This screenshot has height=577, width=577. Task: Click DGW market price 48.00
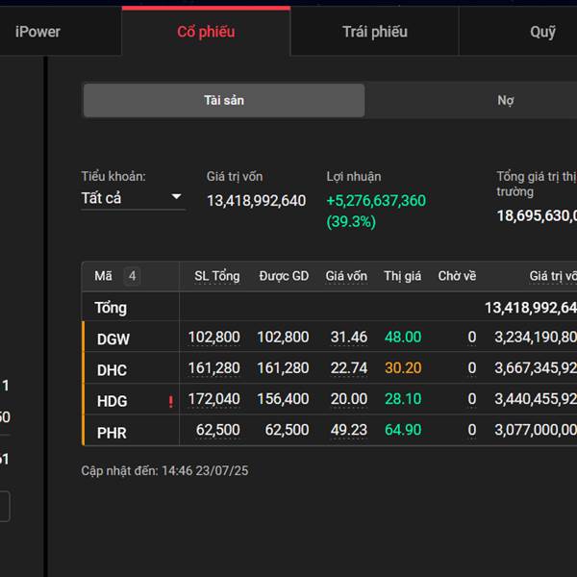pos(403,338)
